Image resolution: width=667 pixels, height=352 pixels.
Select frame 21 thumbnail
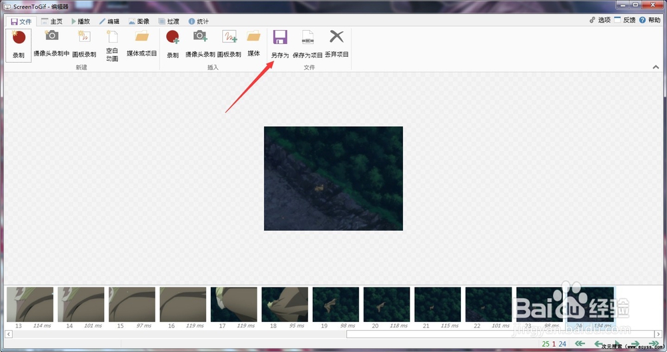click(x=438, y=305)
